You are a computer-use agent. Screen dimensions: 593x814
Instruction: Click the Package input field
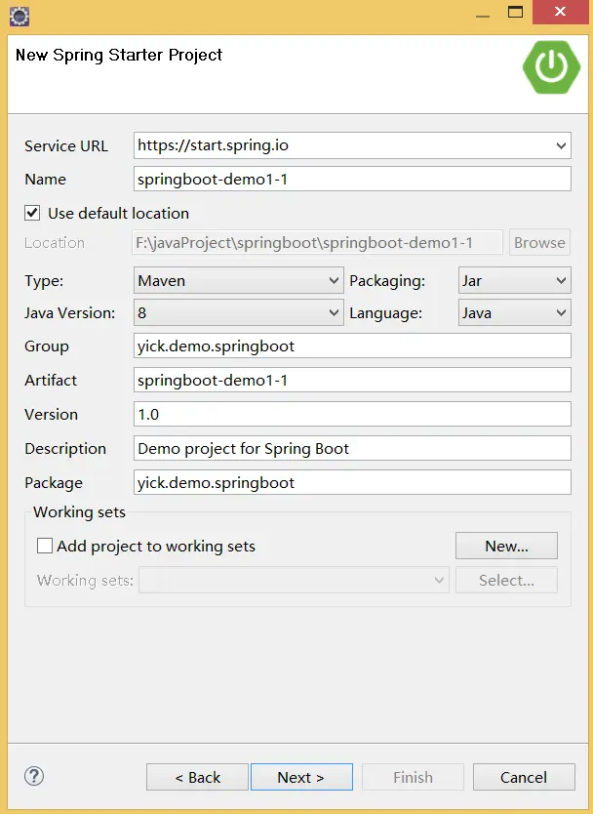pyautogui.click(x=352, y=483)
